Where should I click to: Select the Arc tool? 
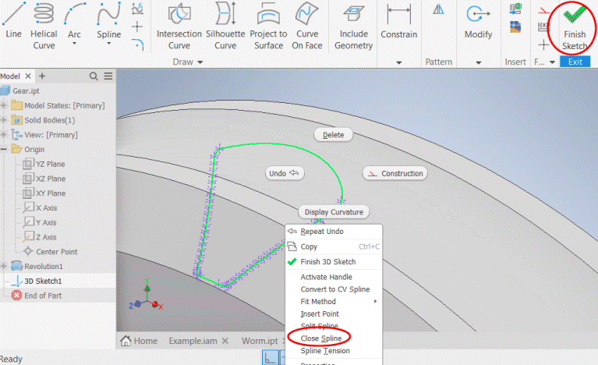pyautogui.click(x=74, y=19)
